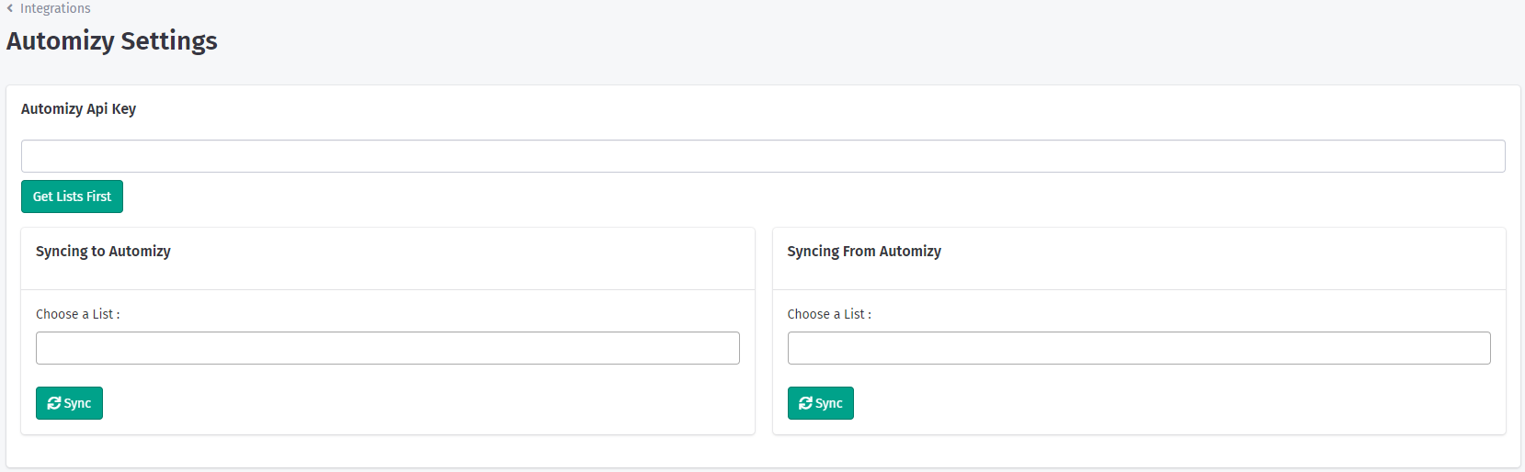Screen dimensions: 1525x472
Task: Click the Automizy Api Key label
Action: pos(78,109)
